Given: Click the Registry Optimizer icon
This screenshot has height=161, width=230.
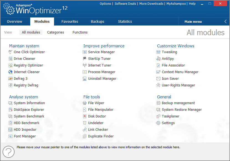Looking at the screenshot, I should click(x=11, y=65).
